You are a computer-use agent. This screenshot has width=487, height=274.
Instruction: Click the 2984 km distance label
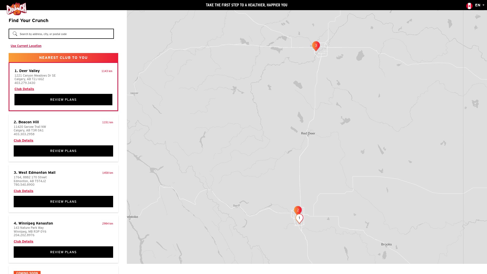pyautogui.click(x=108, y=224)
